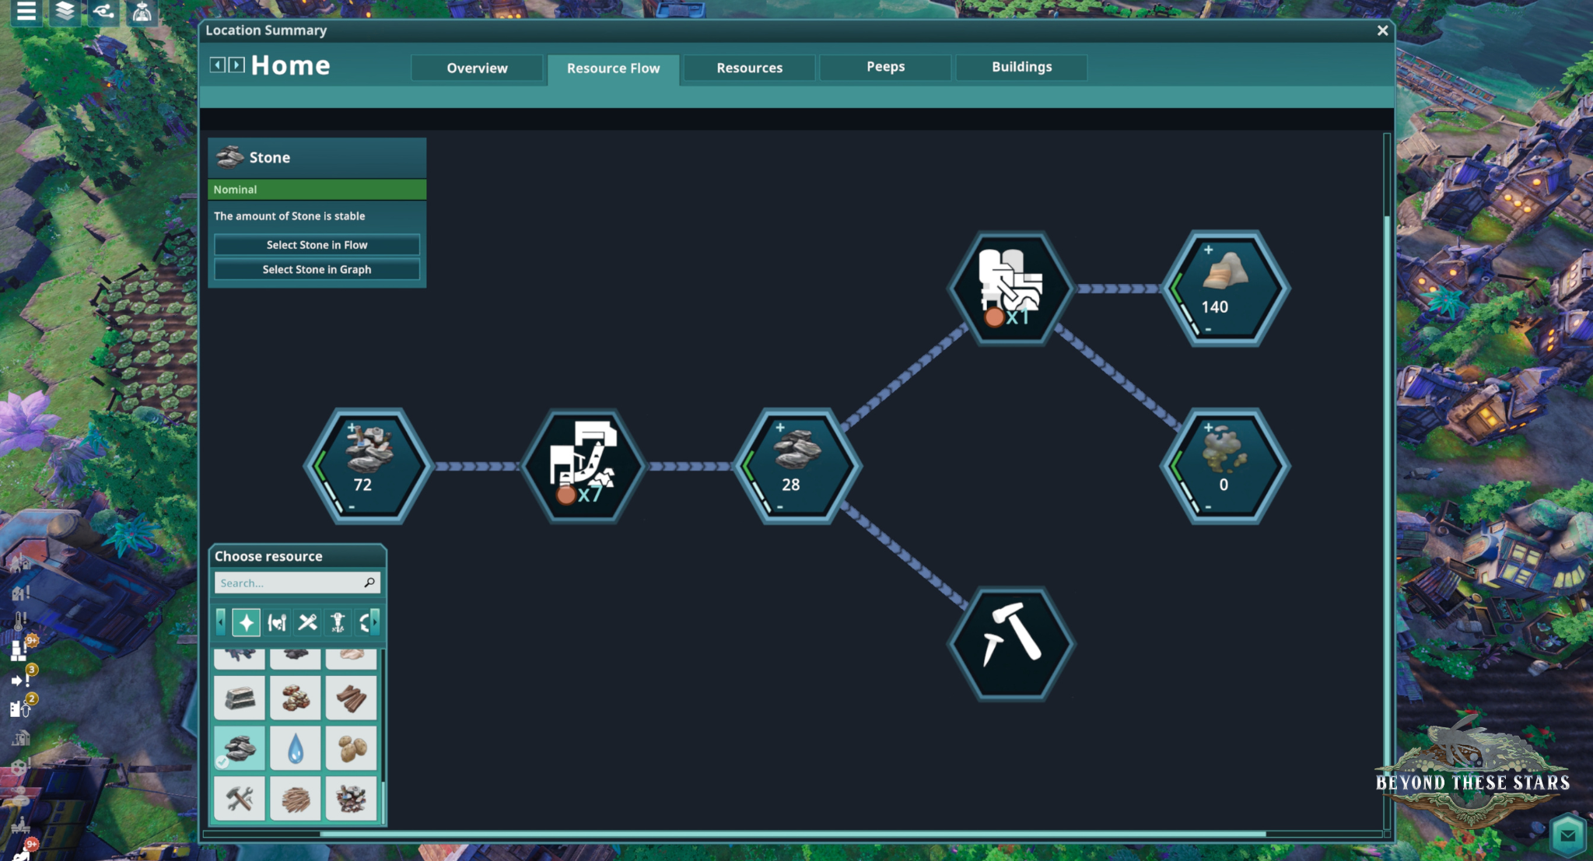Screen dimensions: 1593x861
Task: Switch to the Resources tab
Action: tap(749, 68)
